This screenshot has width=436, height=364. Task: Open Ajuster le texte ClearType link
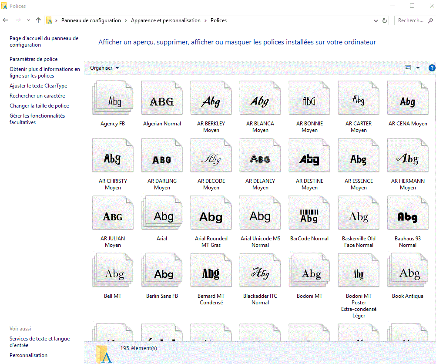[38, 86]
